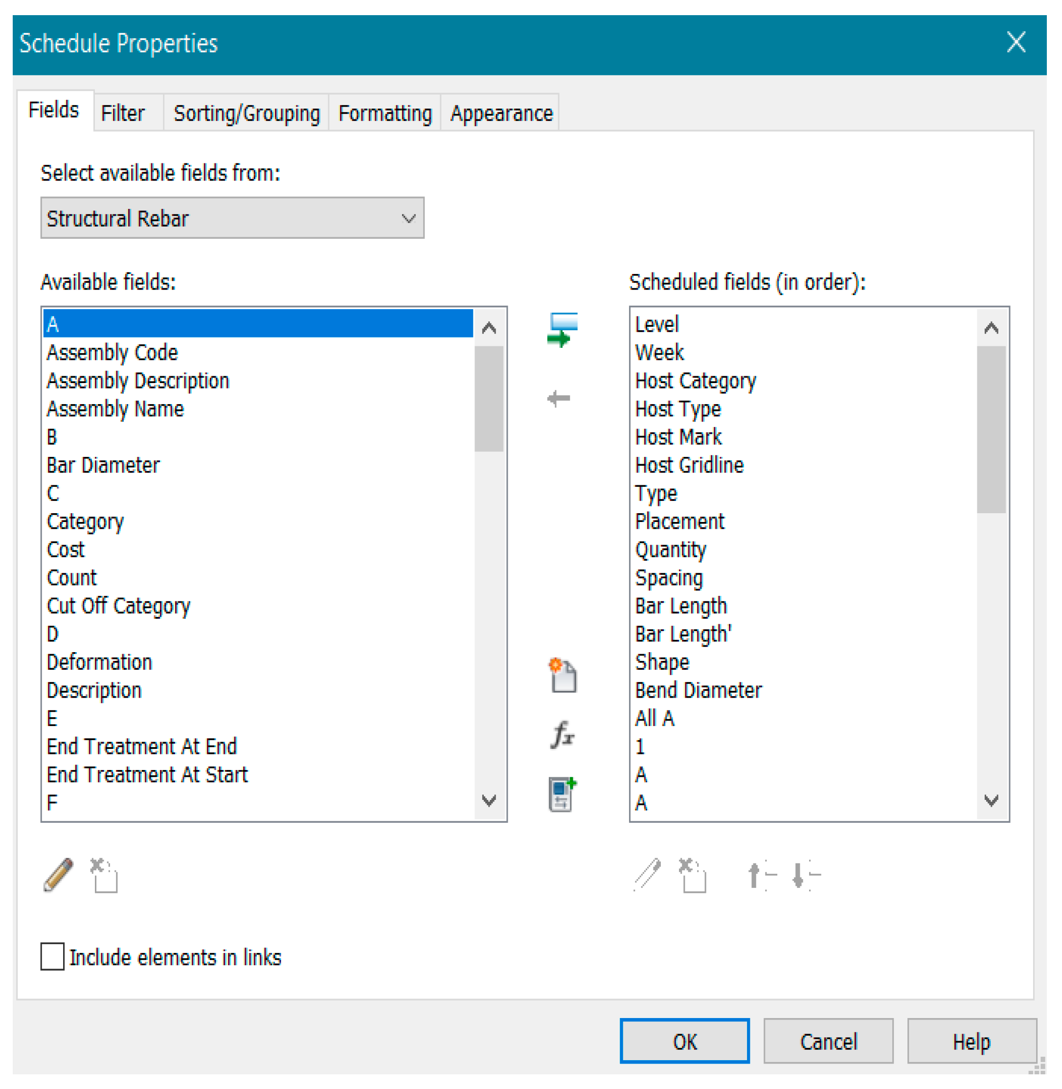Enable Include elements in links checkbox
The image size is (1062, 1089).
coord(52,957)
